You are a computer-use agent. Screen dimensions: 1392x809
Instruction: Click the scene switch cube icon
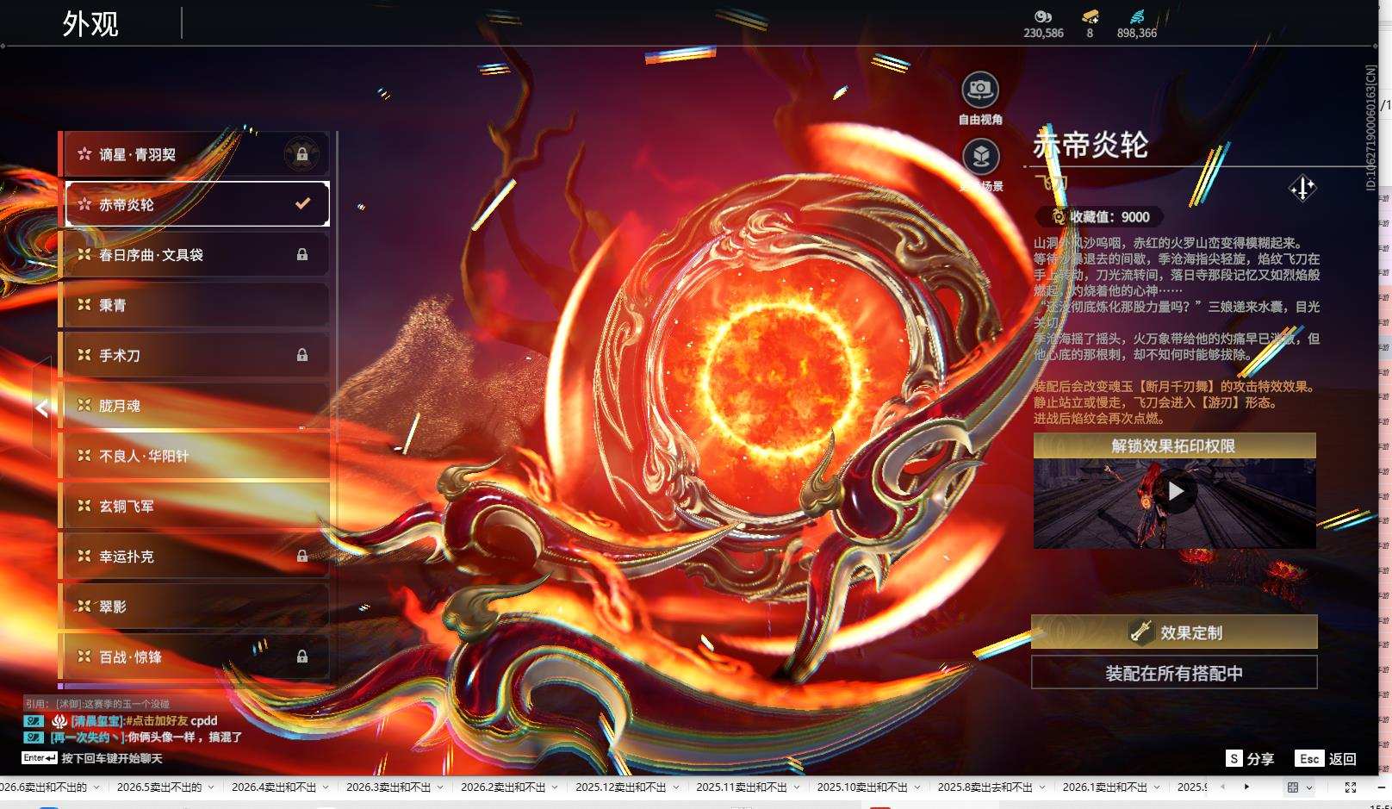tap(980, 157)
